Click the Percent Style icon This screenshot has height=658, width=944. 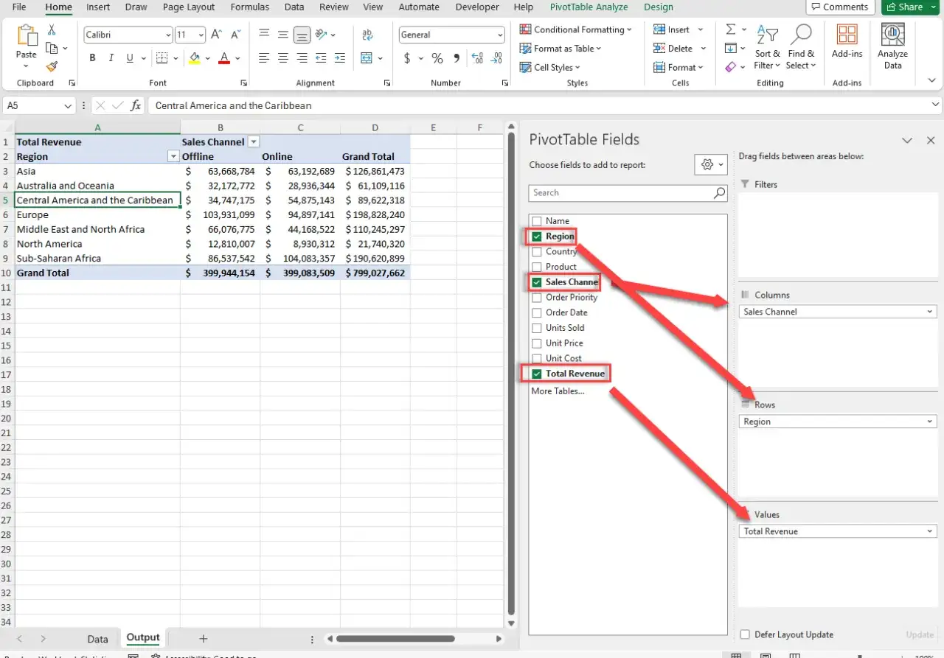[x=437, y=58]
